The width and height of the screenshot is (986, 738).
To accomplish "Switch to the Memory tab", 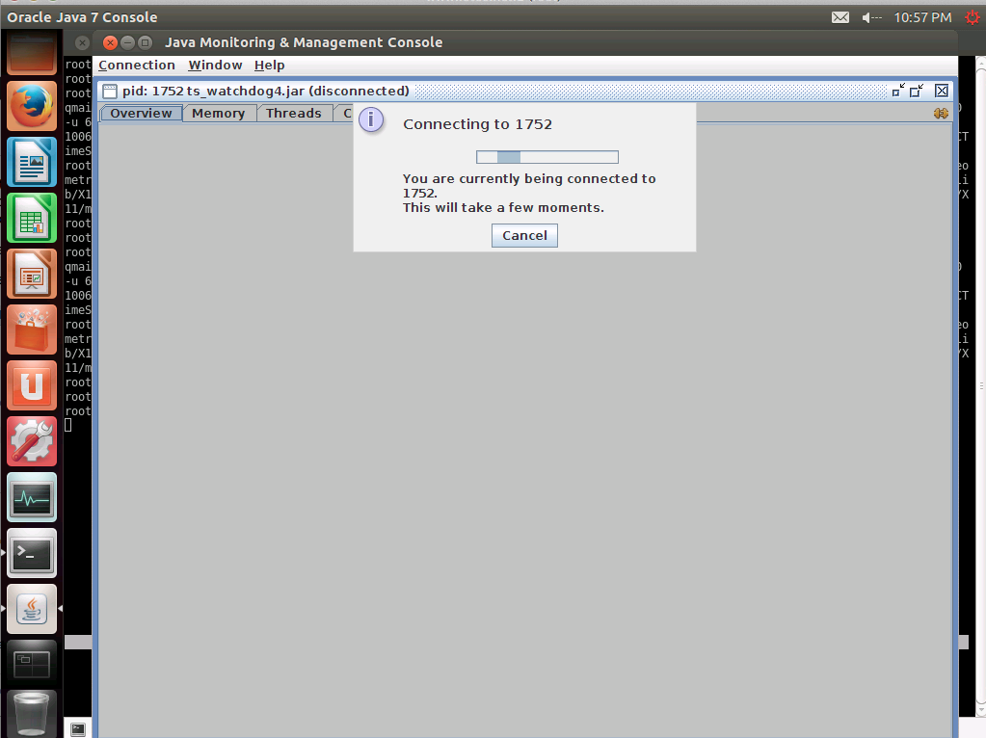I will (x=218, y=113).
